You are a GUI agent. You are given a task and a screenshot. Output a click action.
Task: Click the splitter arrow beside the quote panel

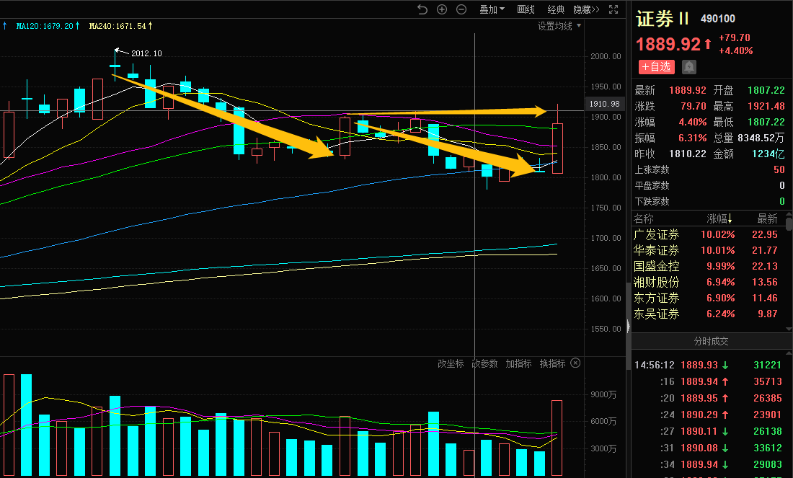click(629, 327)
